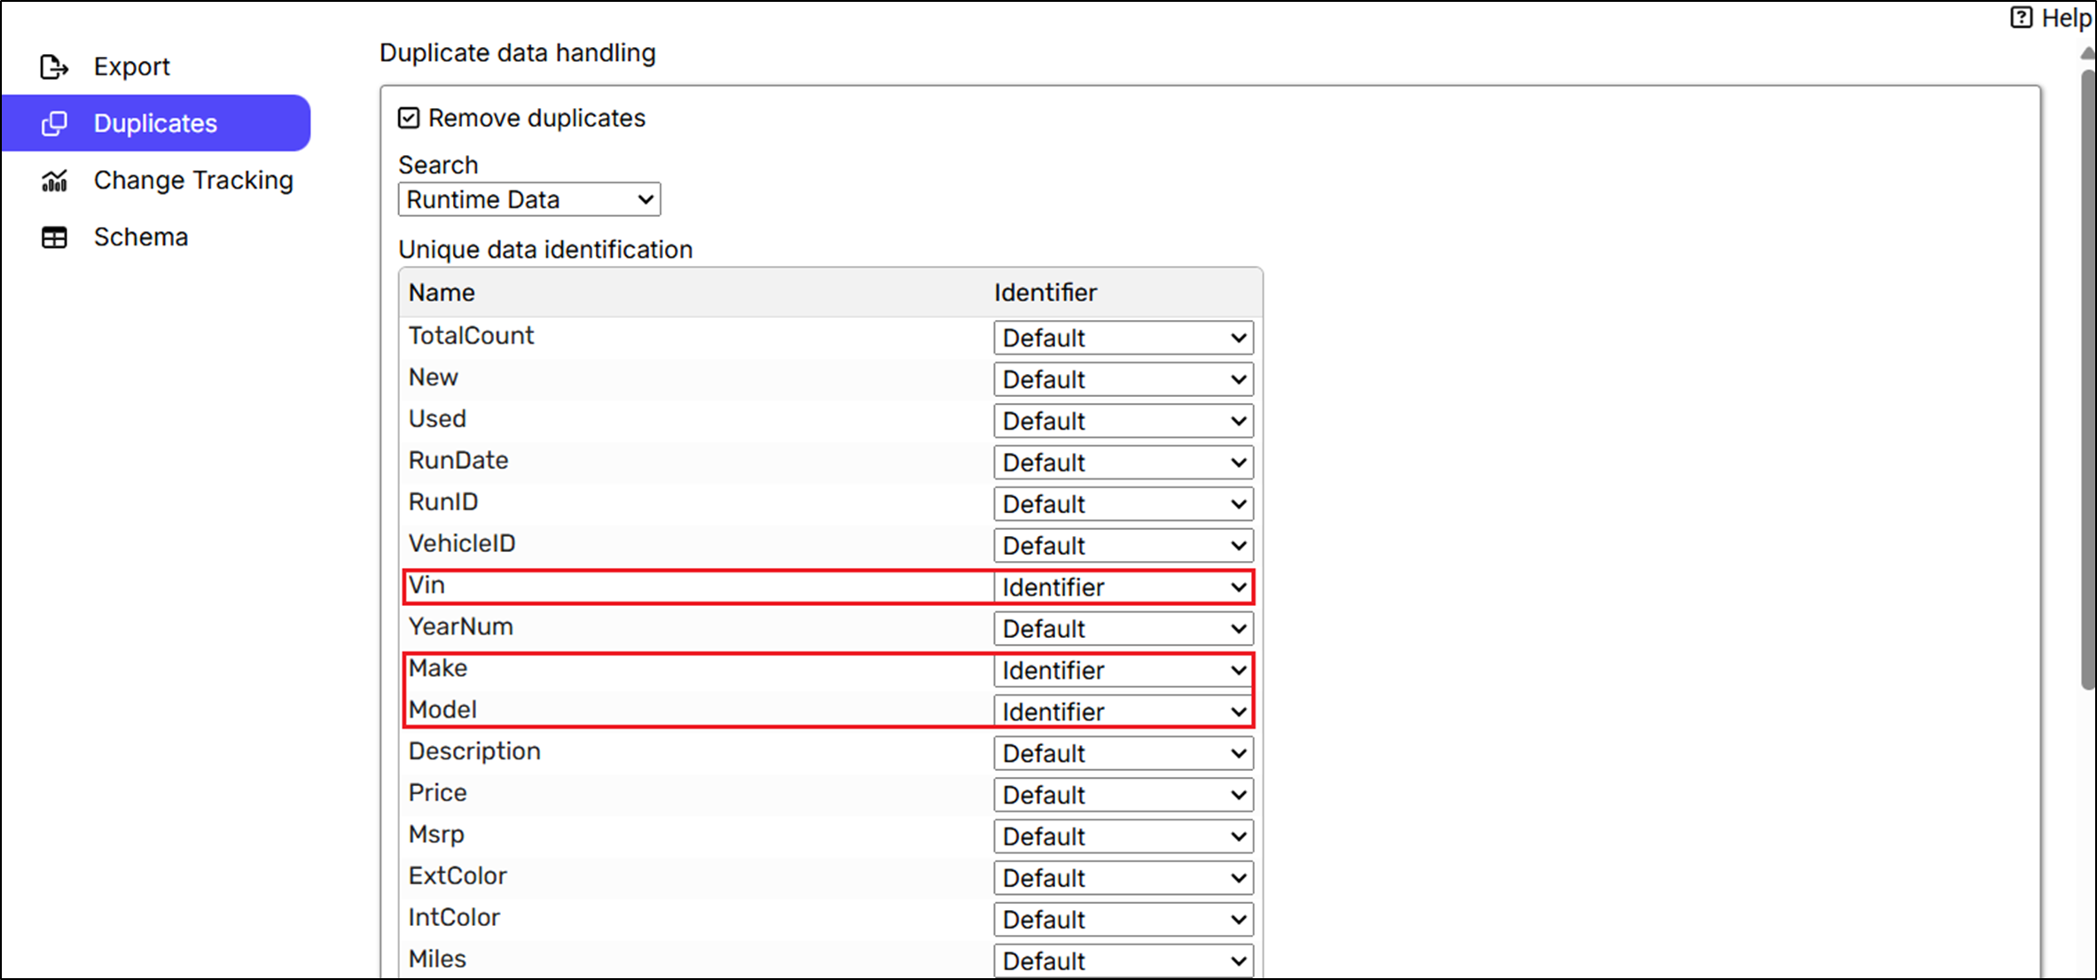Click the Duplicates copy icon
The image size is (2097, 980).
pos(54,123)
